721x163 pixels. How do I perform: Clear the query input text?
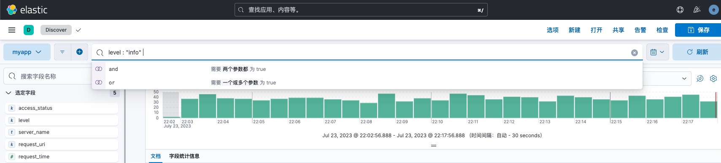[634, 53]
